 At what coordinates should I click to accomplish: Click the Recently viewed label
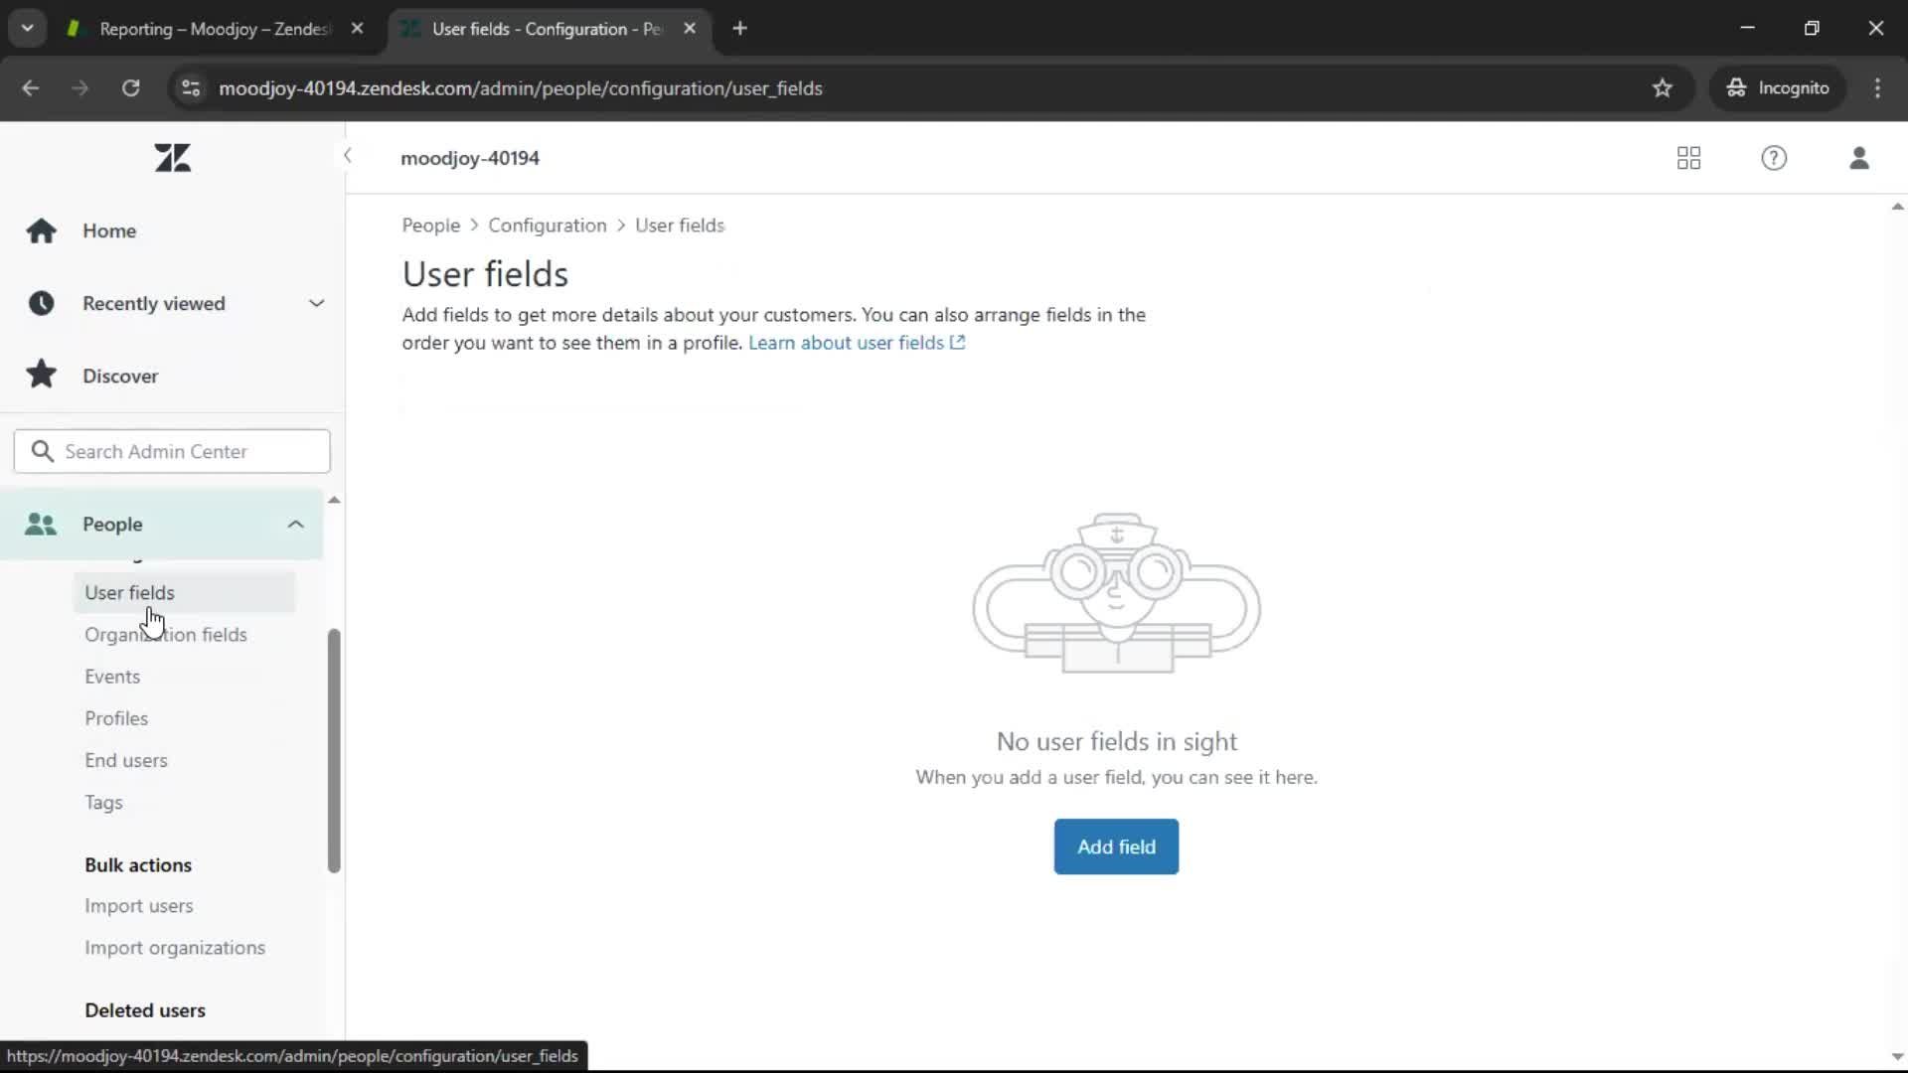coord(154,303)
